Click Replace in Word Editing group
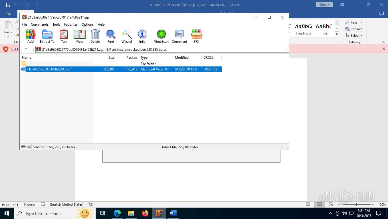The image size is (388, 219). click(354, 29)
